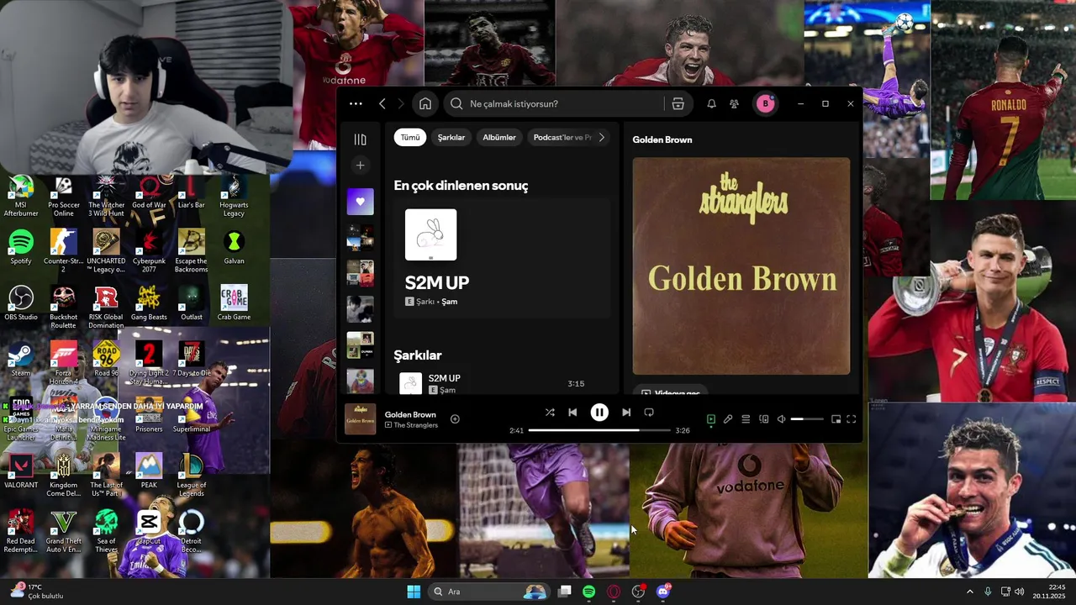Adjust the Spotify volume slider
The image size is (1076, 605).
807,418
